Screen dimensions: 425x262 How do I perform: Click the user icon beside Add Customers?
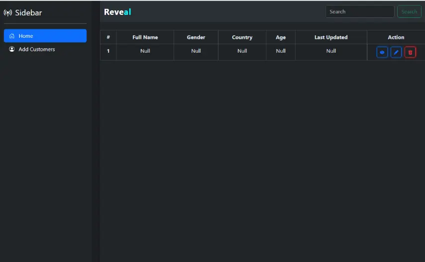coord(11,49)
